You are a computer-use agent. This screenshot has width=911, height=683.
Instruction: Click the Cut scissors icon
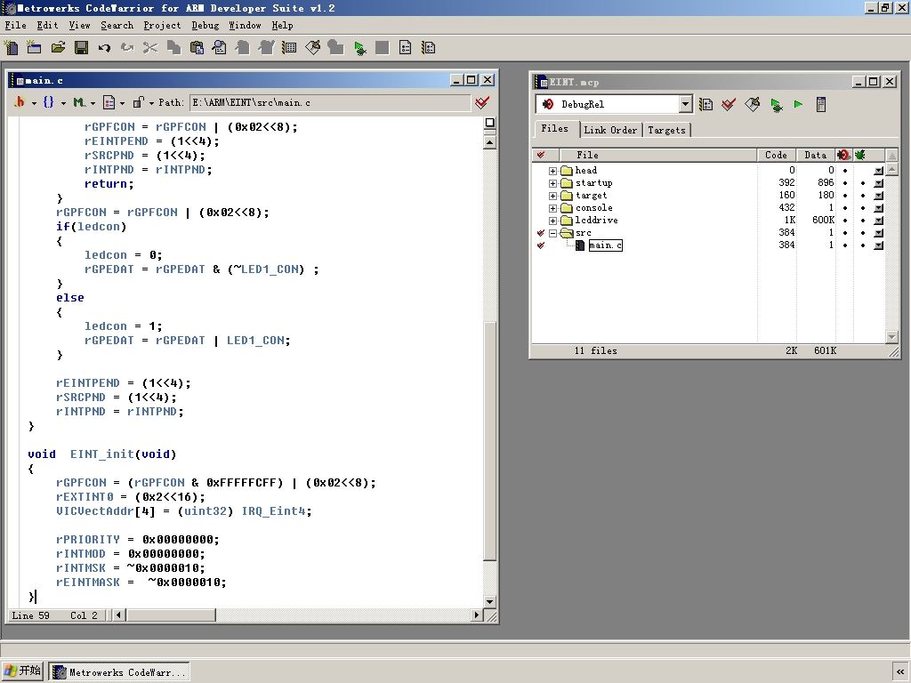[x=150, y=48]
